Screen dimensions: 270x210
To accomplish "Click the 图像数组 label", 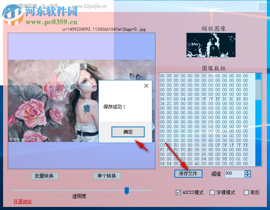I will [x=214, y=68].
